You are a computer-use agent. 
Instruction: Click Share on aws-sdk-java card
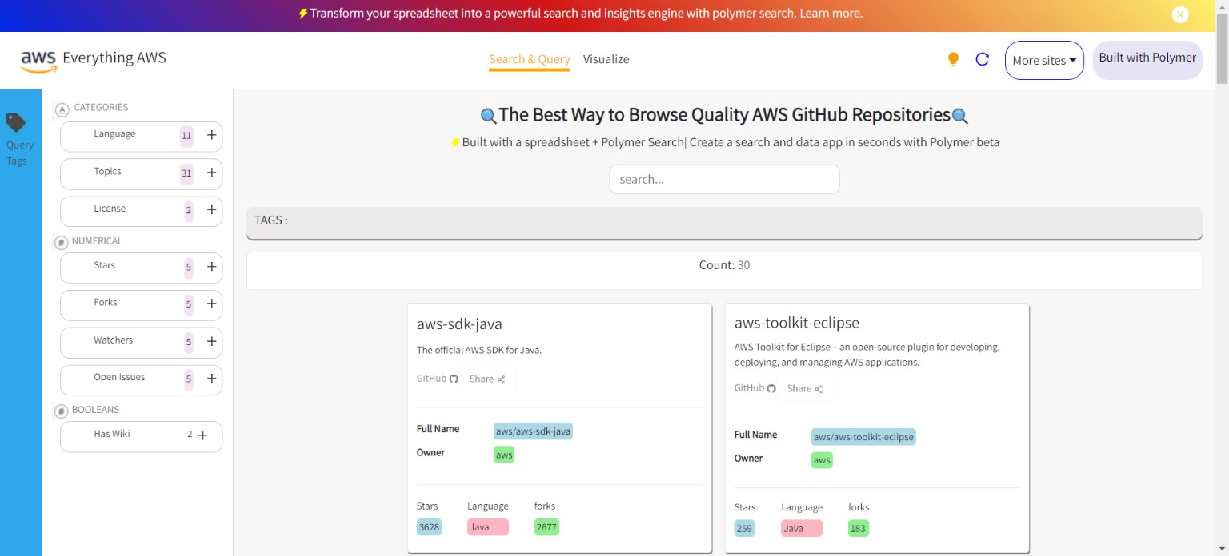click(486, 379)
